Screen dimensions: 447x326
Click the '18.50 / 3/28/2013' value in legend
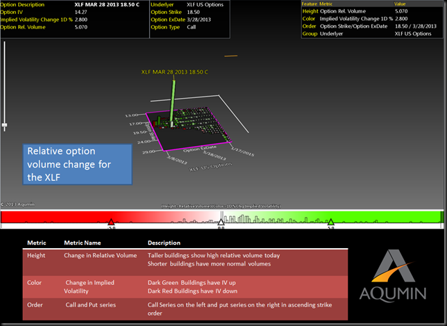click(x=416, y=26)
